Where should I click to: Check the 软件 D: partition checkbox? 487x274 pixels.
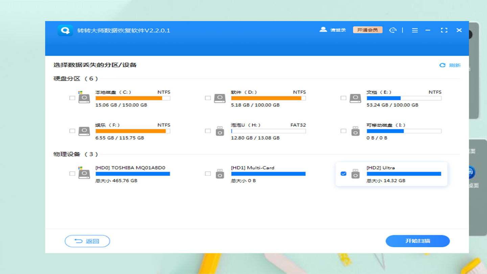pos(208,98)
